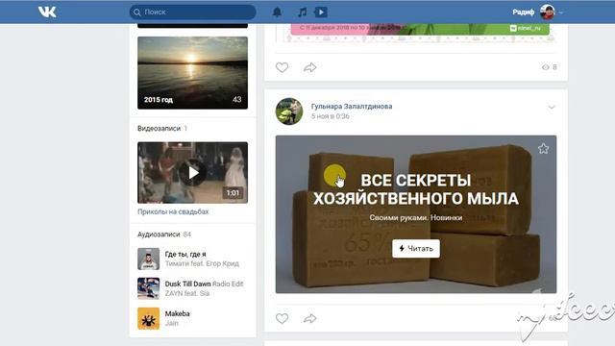Bookmark the article with star icon
This screenshot has width=615, height=346.
coord(543,149)
